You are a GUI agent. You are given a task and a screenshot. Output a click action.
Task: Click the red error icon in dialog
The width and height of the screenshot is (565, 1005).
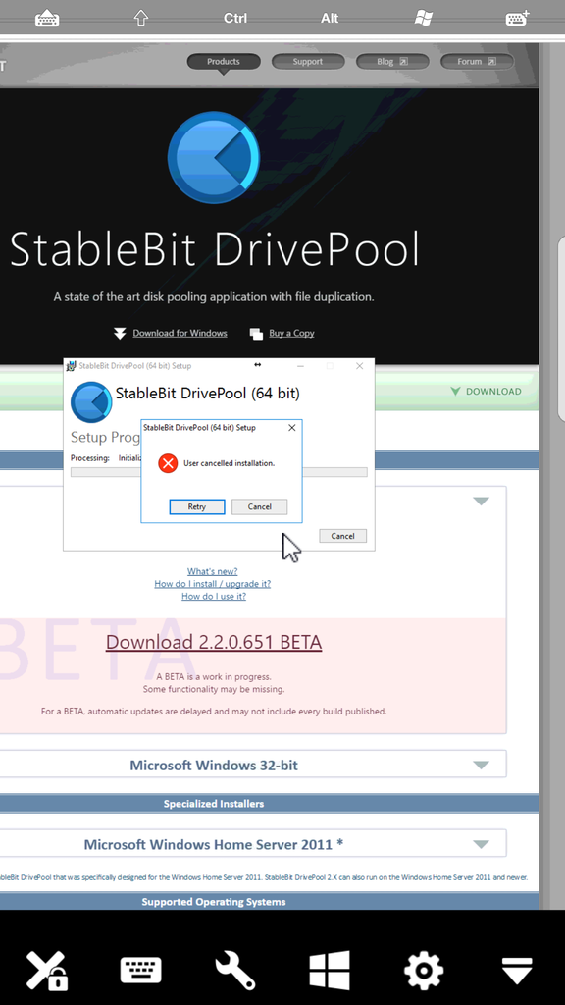tap(168, 463)
